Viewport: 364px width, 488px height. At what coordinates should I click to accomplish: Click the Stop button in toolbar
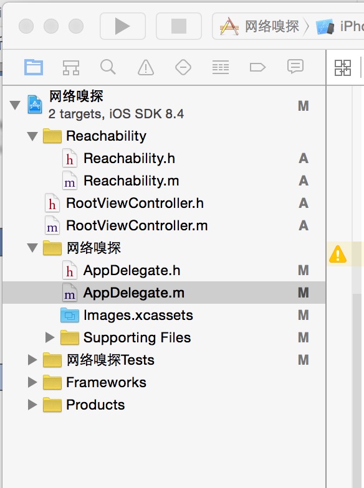tap(178, 26)
